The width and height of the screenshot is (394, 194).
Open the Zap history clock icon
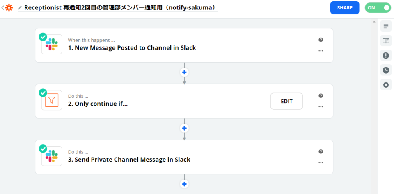(386, 70)
